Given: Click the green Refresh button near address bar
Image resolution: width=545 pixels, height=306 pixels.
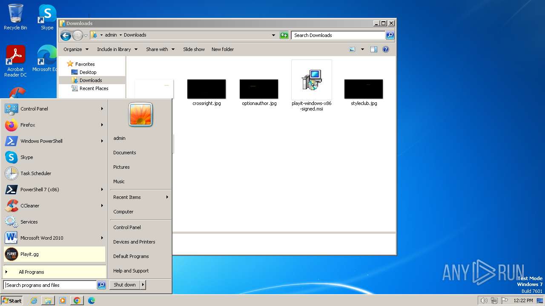Looking at the screenshot, I should [x=284, y=35].
